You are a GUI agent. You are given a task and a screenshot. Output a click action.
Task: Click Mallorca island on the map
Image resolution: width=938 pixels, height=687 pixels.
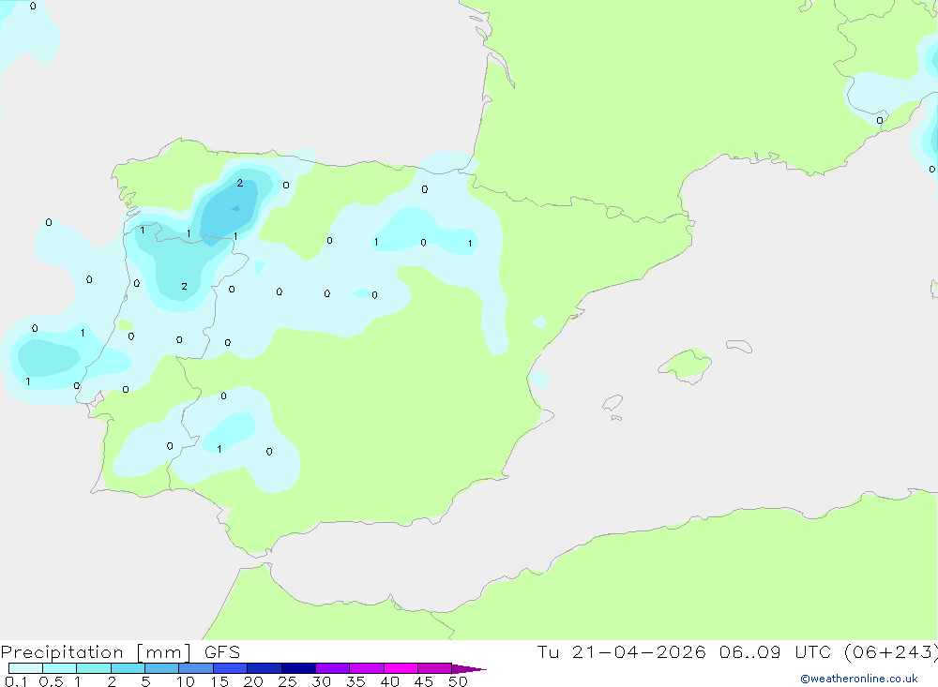click(685, 364)
